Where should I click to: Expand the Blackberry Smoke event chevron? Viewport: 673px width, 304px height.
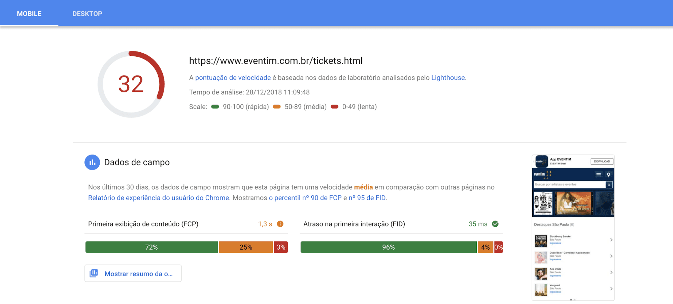(x=611, y=240)
